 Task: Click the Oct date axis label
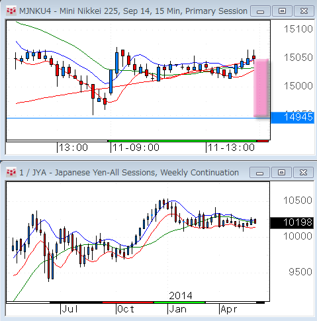126,309
